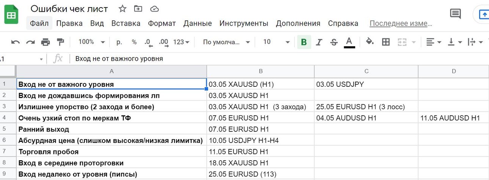
Task: Click the move to folder icon
Action: pyautogui.click(x=138, y=8)
